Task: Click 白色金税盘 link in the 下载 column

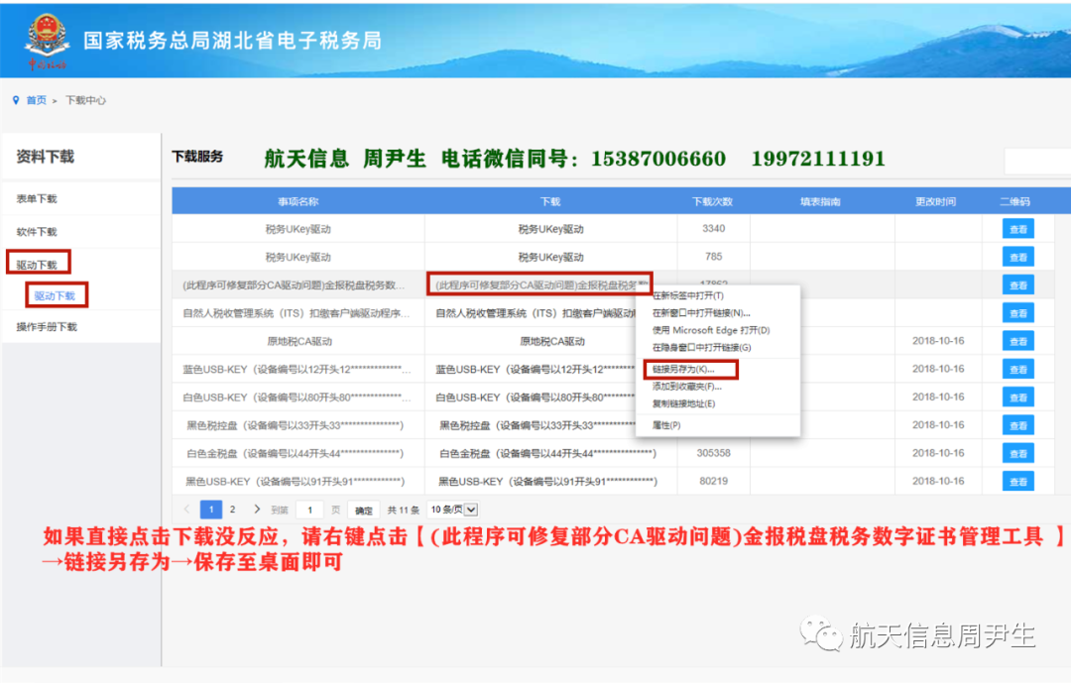Action: point(547,453)
